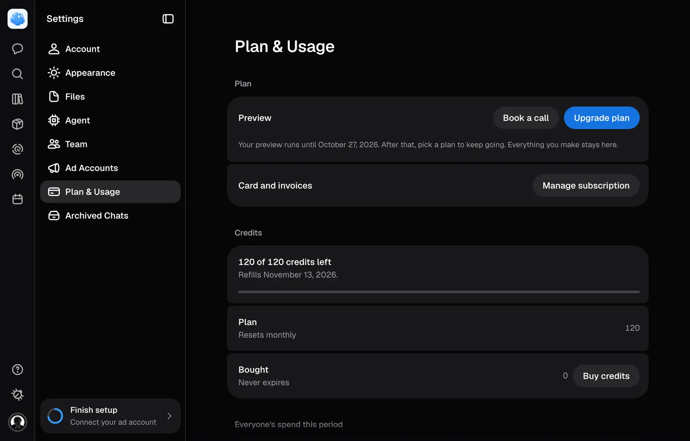Screen dimensions: 690x441
Task: Open chats via speech bubble icon
Action: coord(17,49)
